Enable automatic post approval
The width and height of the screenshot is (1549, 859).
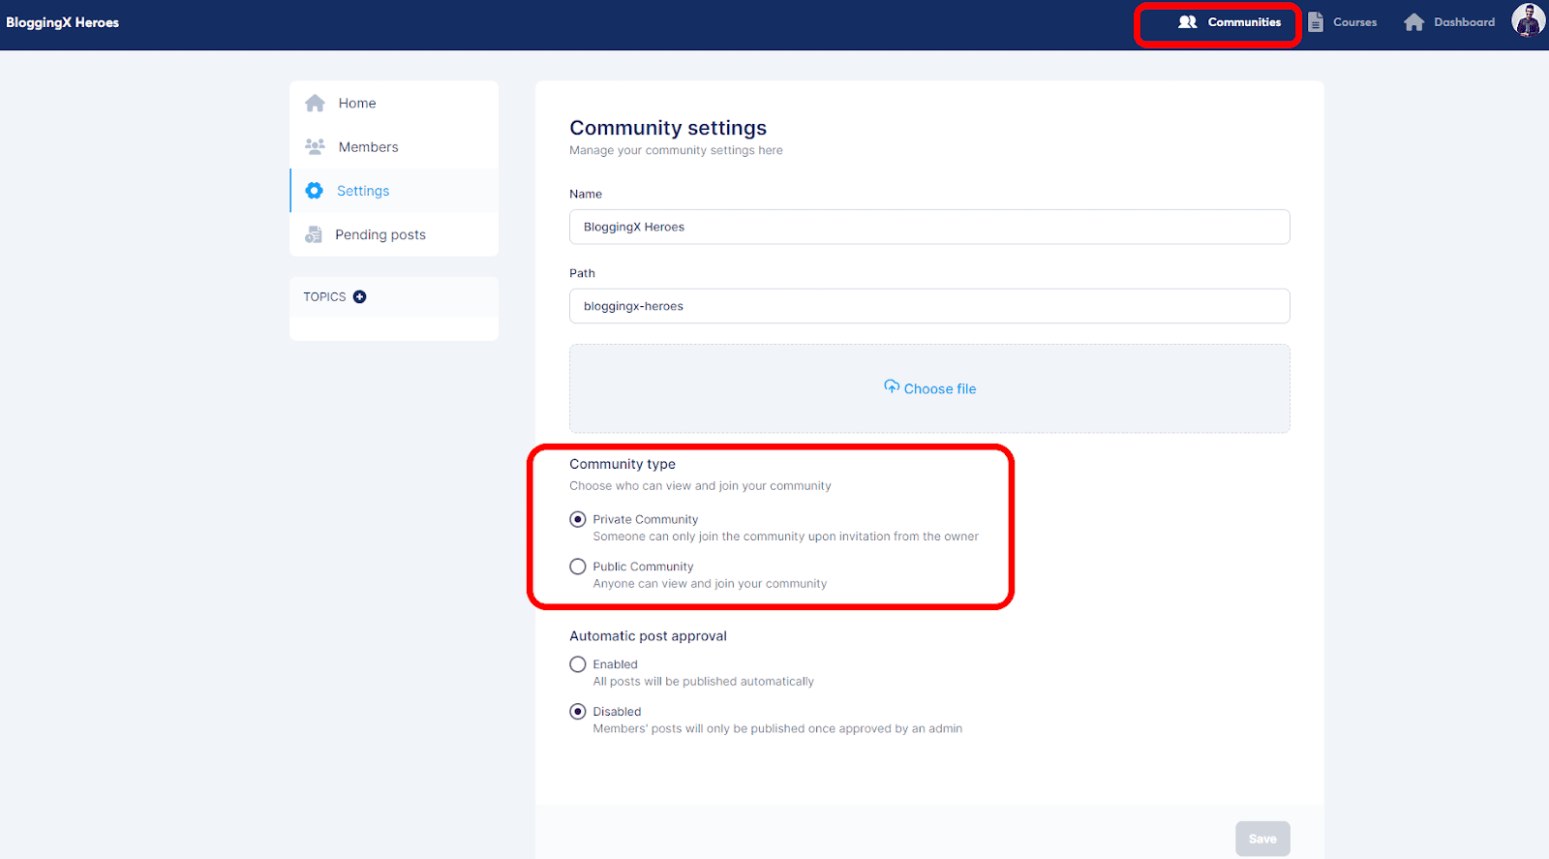(x=578, y=664)
